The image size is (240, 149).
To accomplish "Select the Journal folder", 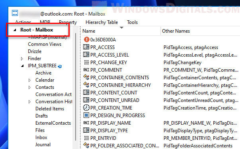I will click(43, 145).
